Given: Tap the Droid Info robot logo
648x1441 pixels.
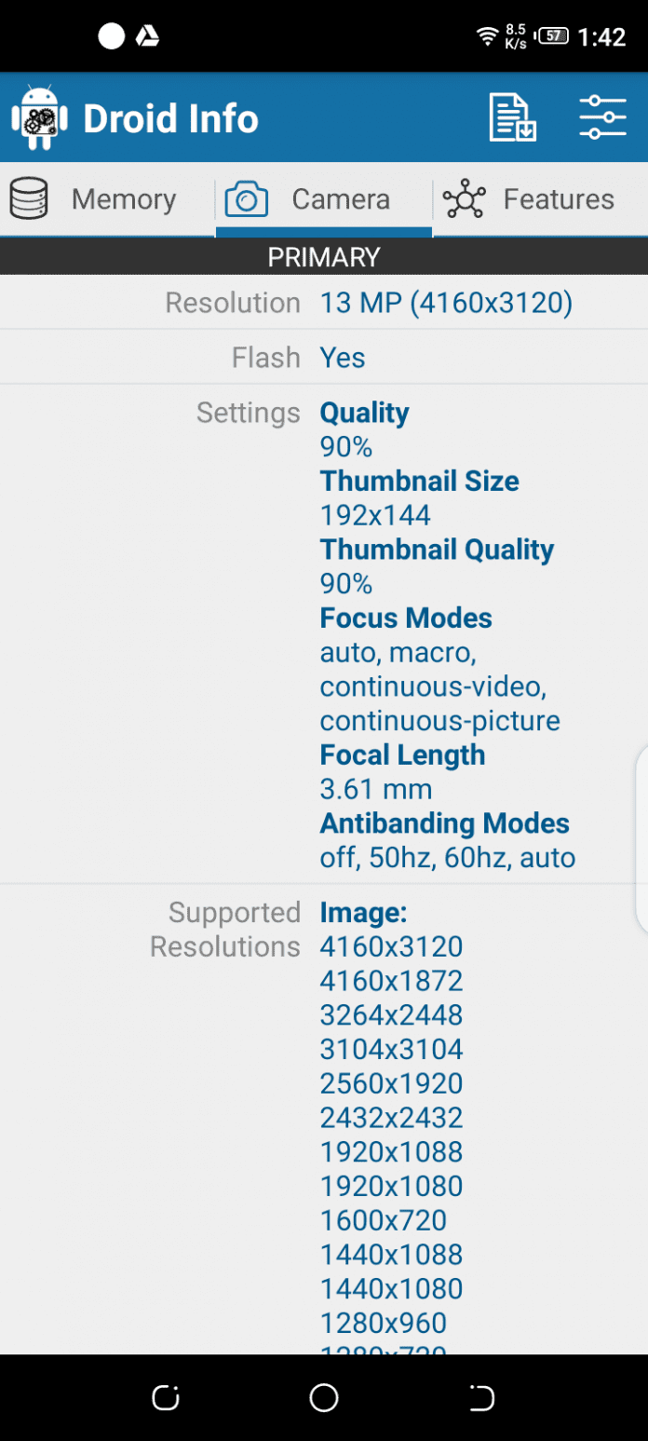Looking at the screenshot, I should pyautogui.click(x=39, y=118).
